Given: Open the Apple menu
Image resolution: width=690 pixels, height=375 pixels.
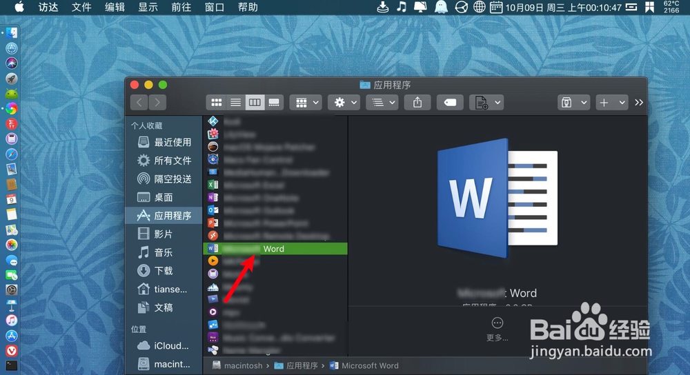Looking at the screenshot, I should click(x=19, y=7).
